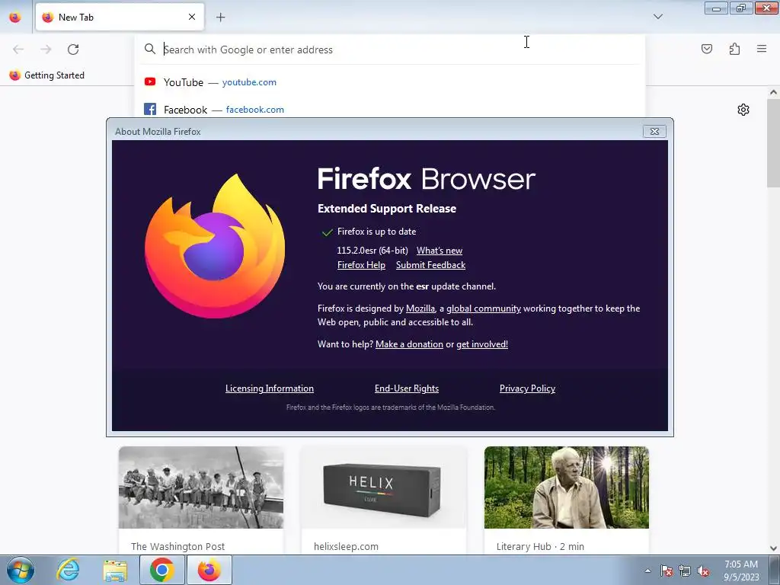Open the clock showing 7:05 AM

(x=741, y=571)
